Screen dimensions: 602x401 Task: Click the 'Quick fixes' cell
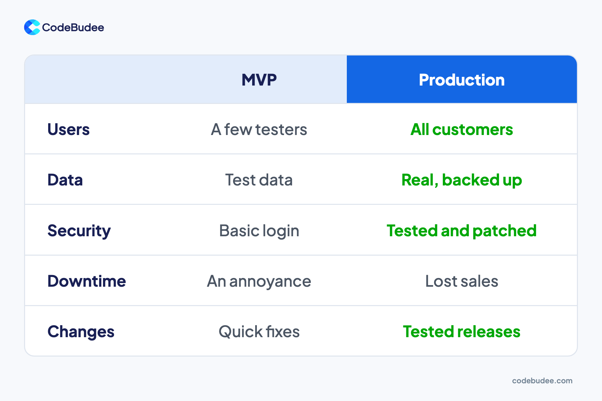(x=259, y=332)
